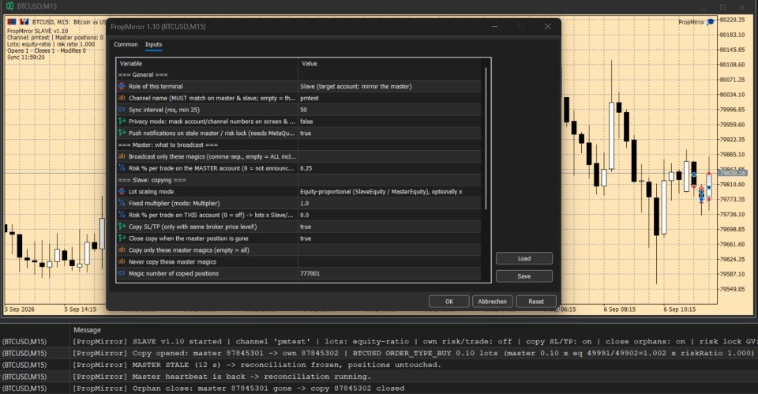Viewport: 758px width, 394px height.
Task: Select the '=== General ===' section row
Action: 298,74
